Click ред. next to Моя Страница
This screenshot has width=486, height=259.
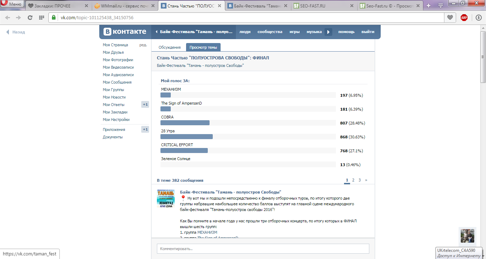(x=143, y=45)
